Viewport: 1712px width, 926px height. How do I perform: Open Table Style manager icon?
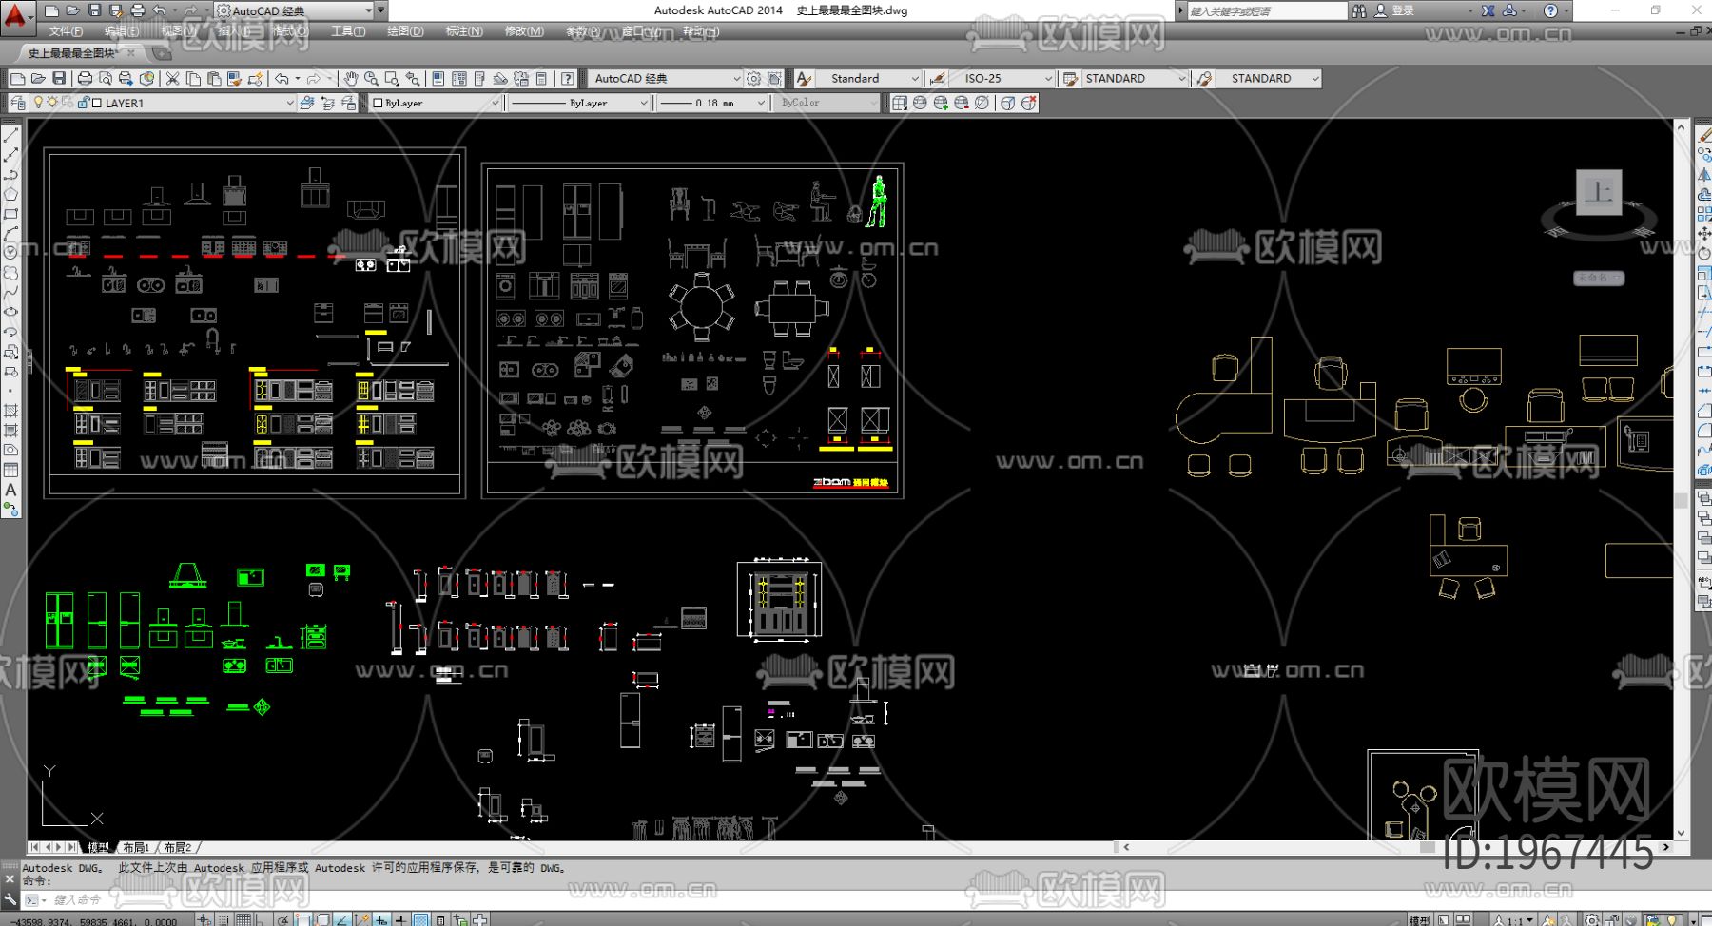click(1070, 78)
